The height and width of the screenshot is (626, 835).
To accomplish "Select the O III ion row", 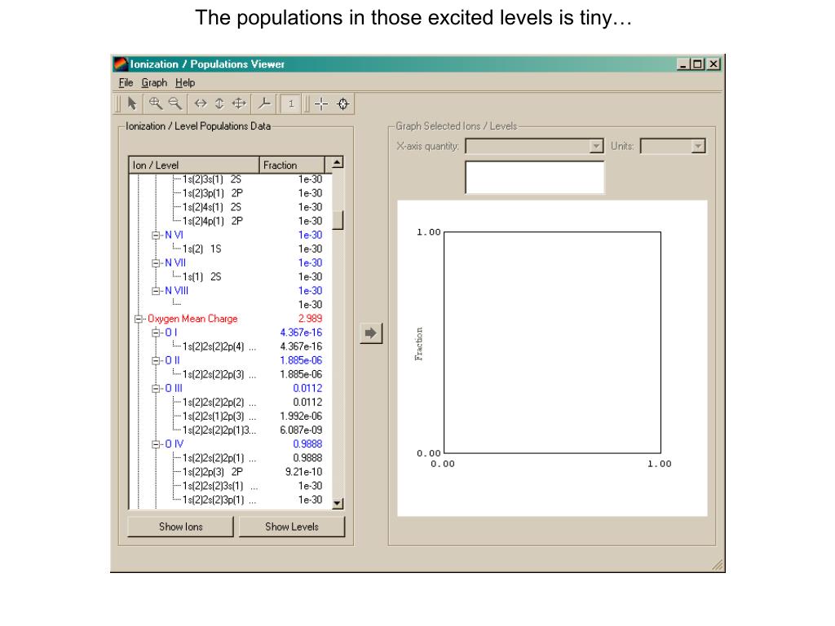I will [x=173, y=388].
